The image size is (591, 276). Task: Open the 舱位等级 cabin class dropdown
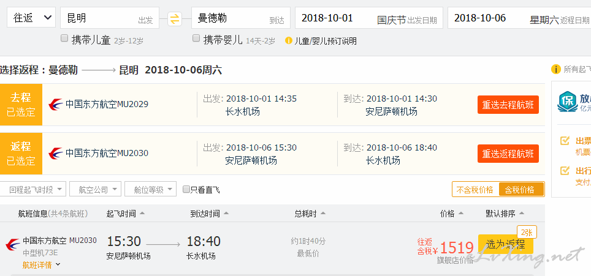point(150,188)
